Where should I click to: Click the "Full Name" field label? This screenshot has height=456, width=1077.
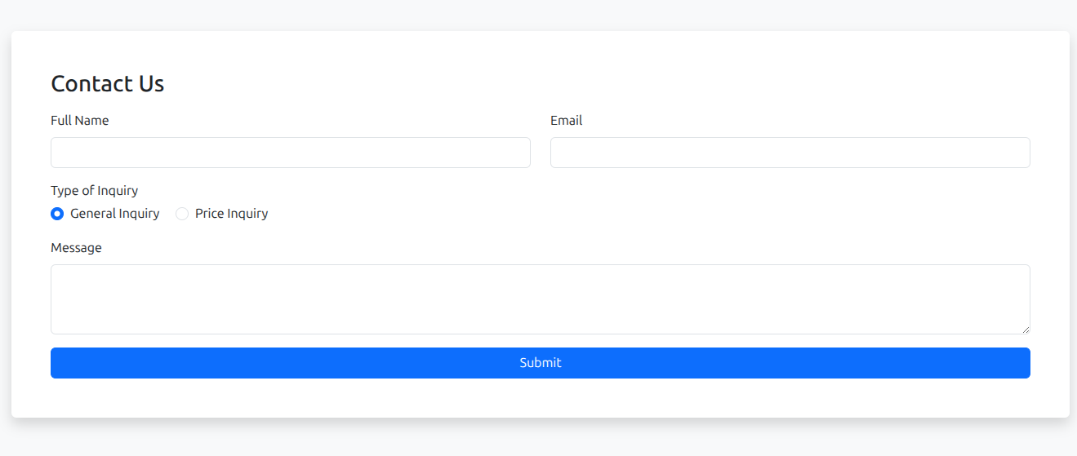pyautogui.click(x=79, y=121)
